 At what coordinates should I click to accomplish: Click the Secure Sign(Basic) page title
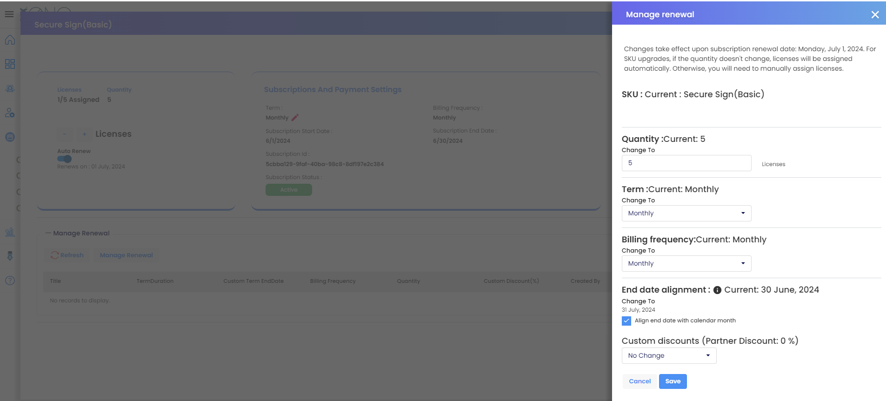point(73,25)
